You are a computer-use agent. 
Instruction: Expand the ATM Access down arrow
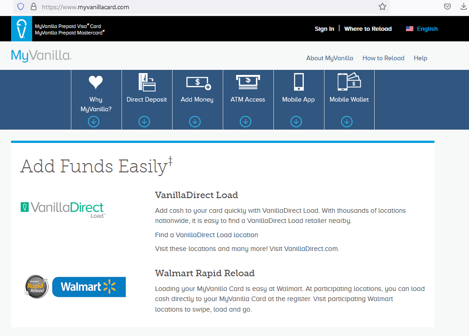245,121
